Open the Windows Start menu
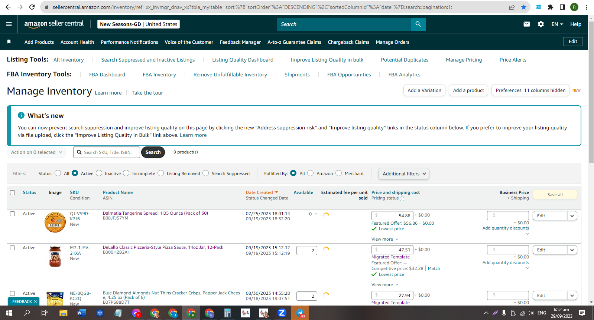This screenshot has height=320, width=594. click(9, 313)
